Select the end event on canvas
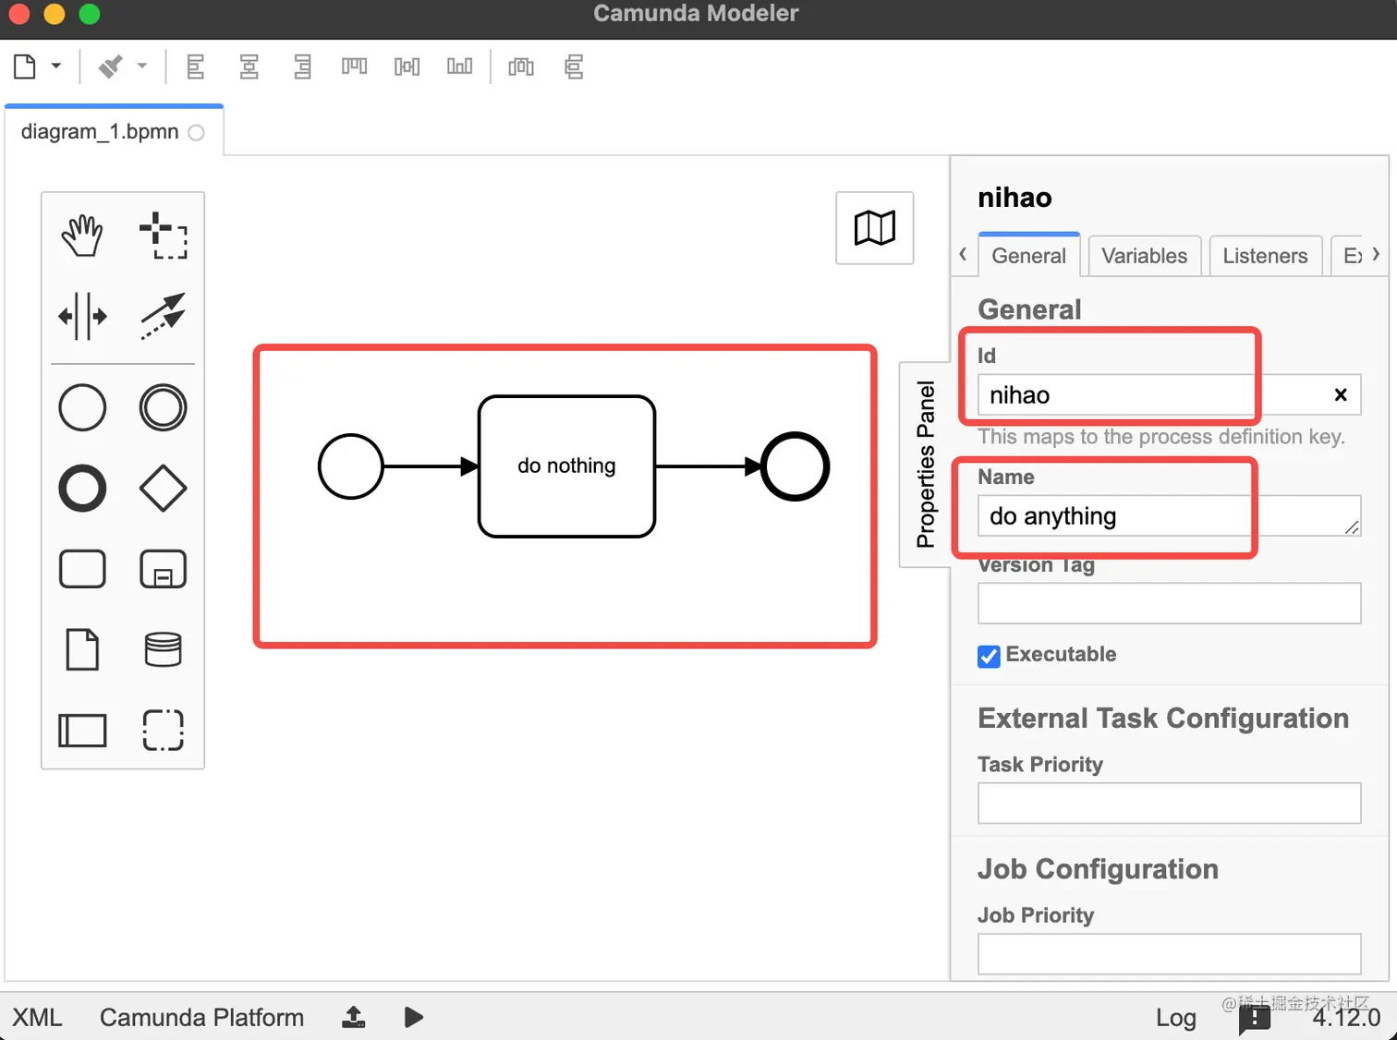1397x1040 pixels. [x=795, y=466]
